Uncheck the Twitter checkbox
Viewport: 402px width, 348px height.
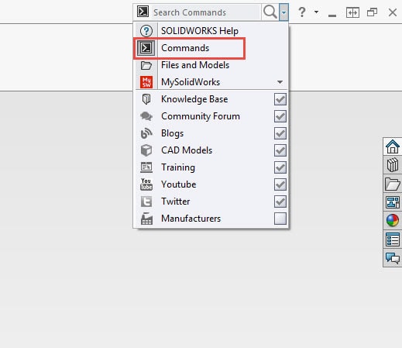pos(280,202)
